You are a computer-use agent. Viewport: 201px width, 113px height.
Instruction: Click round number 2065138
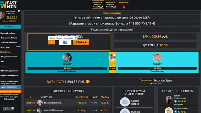click(30, 103)
